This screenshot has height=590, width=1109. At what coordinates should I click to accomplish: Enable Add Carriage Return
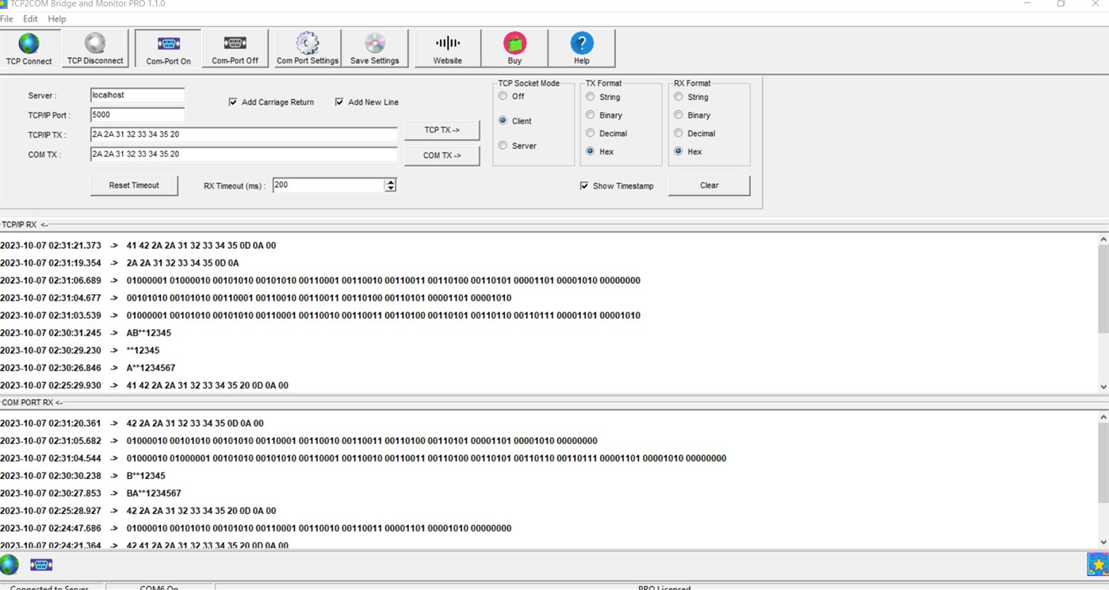tap(233, 102)
